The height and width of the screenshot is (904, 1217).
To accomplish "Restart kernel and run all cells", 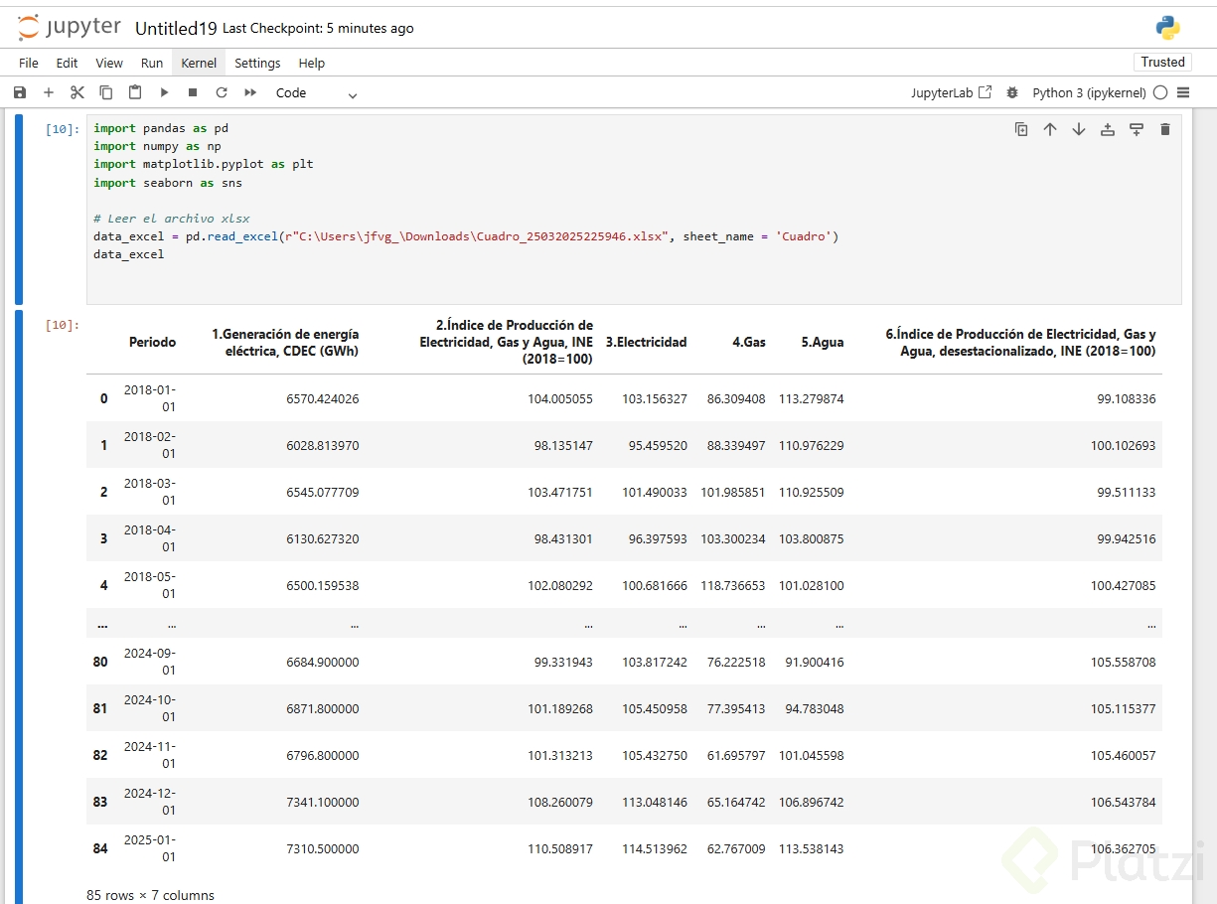I will 250,92.
